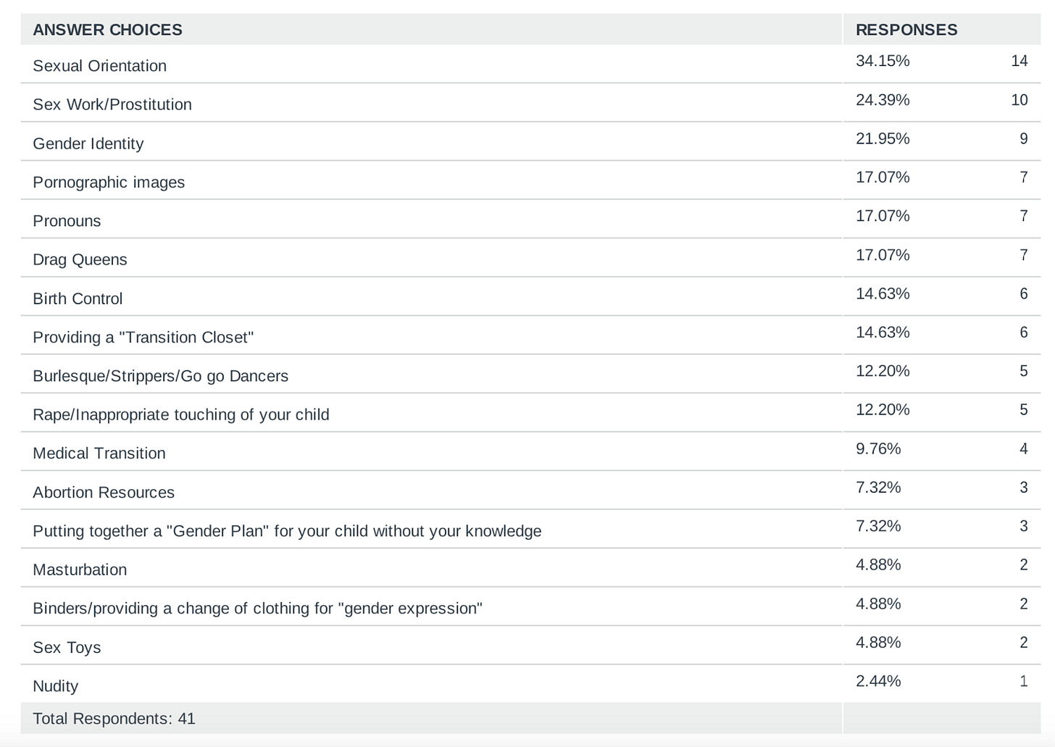Screen dimensions: 1055x747
Task: Select the Pornographic images answer
Action: 109,183
